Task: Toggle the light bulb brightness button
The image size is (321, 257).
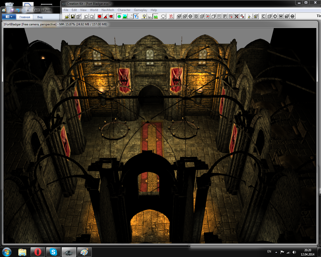Action: coord(144,17)
